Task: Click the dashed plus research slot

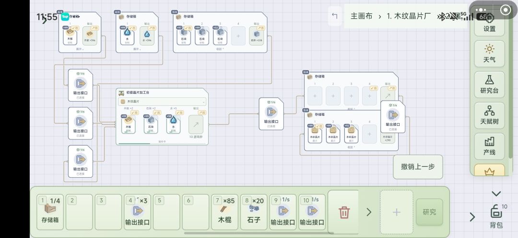Action: (397, 212)
